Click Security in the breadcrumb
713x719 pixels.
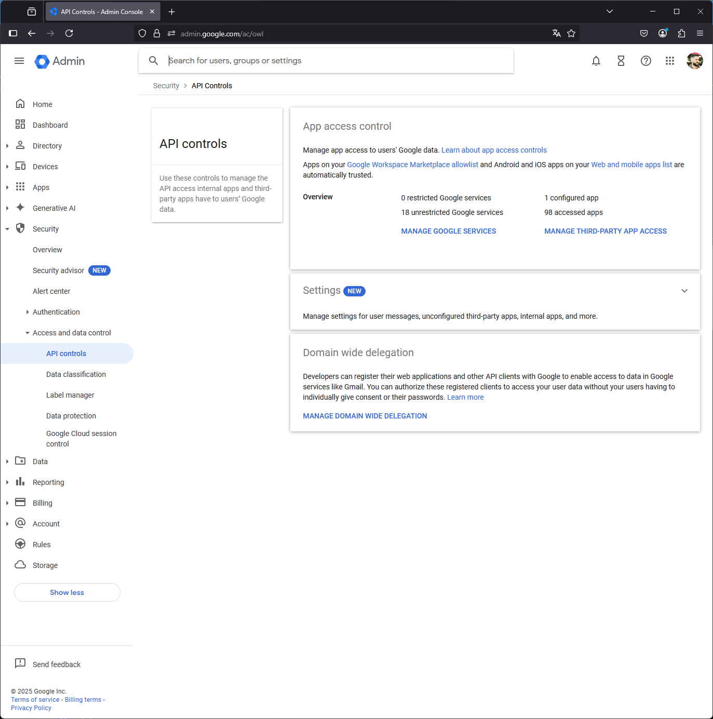tap(166, 86)
